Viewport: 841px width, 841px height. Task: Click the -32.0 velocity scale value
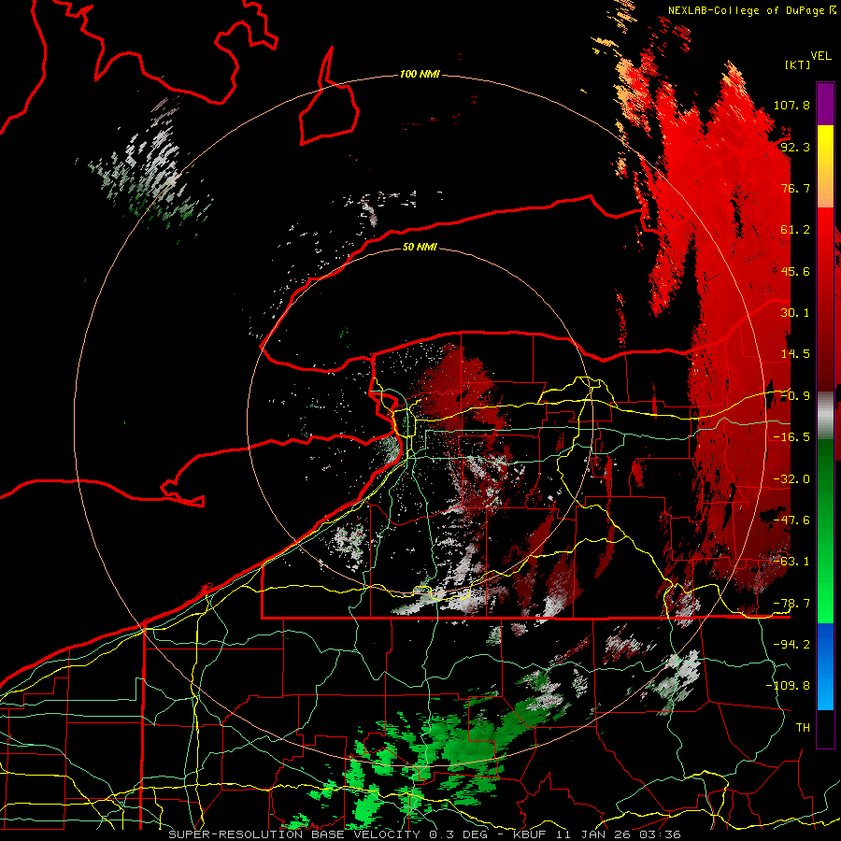point(791,478)
